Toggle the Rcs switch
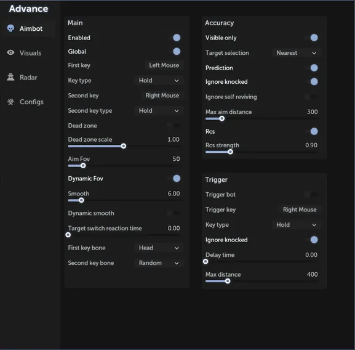This screenshot has width=355, height=350. click(x=312, y=131)
